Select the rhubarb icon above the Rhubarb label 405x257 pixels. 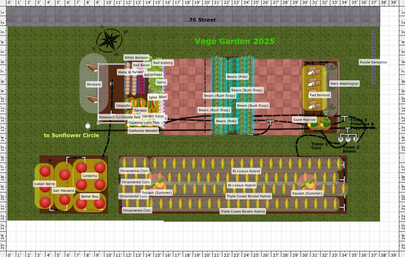pyautogui.click(x=94, y=68)
